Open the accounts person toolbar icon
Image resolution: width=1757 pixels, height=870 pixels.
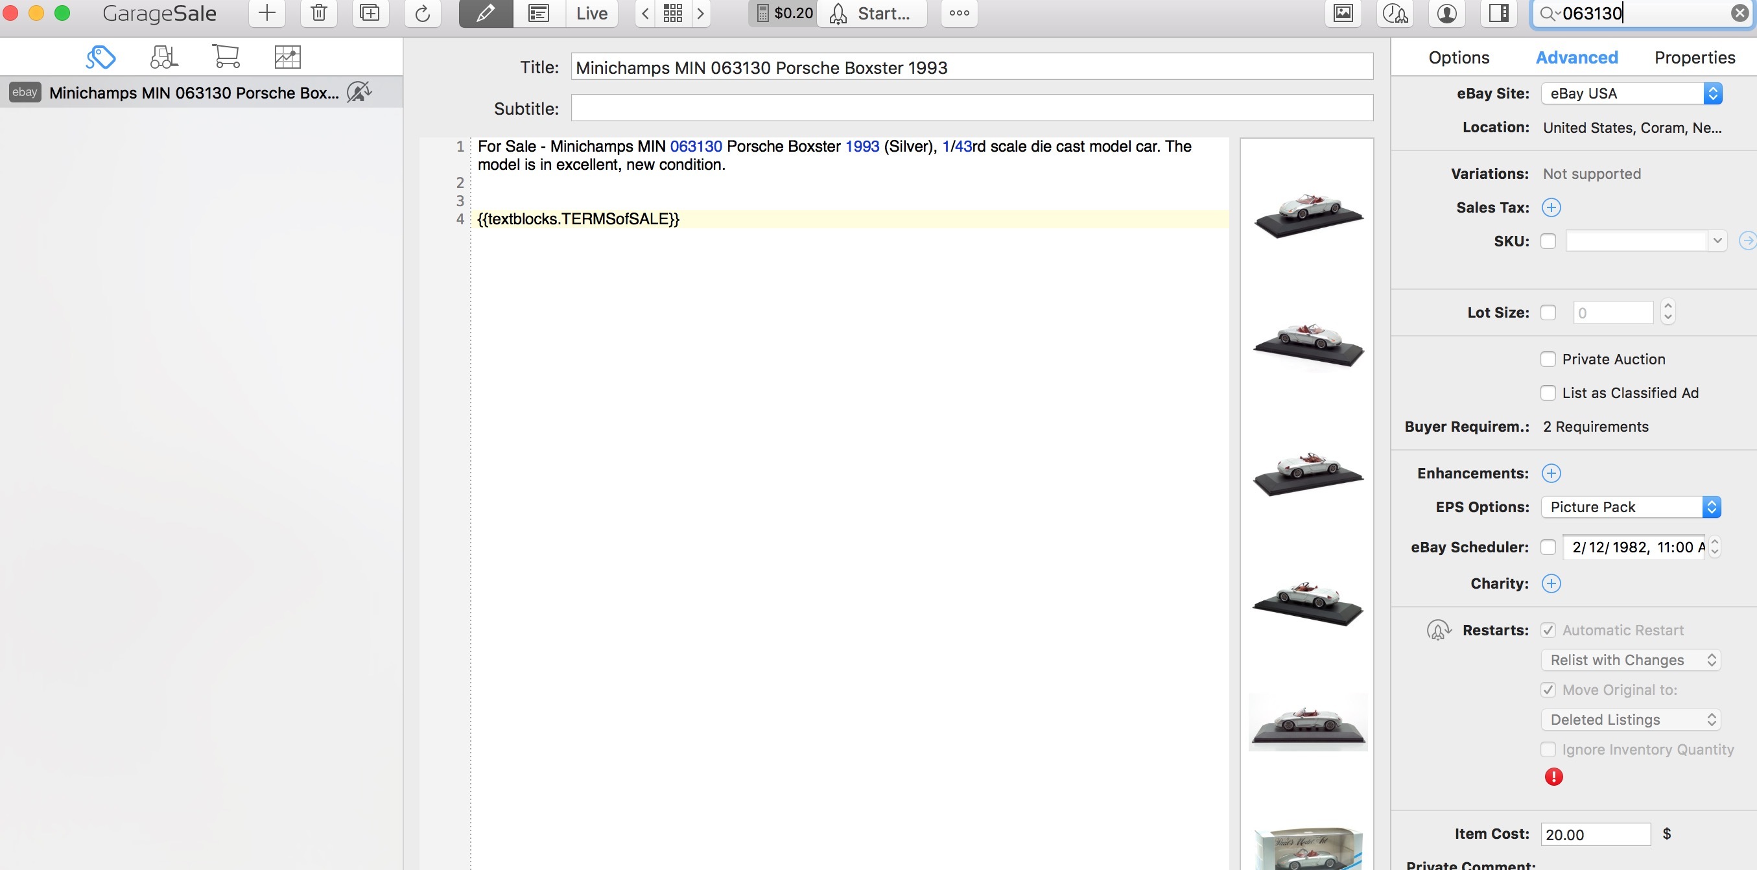pos(1446,13)
